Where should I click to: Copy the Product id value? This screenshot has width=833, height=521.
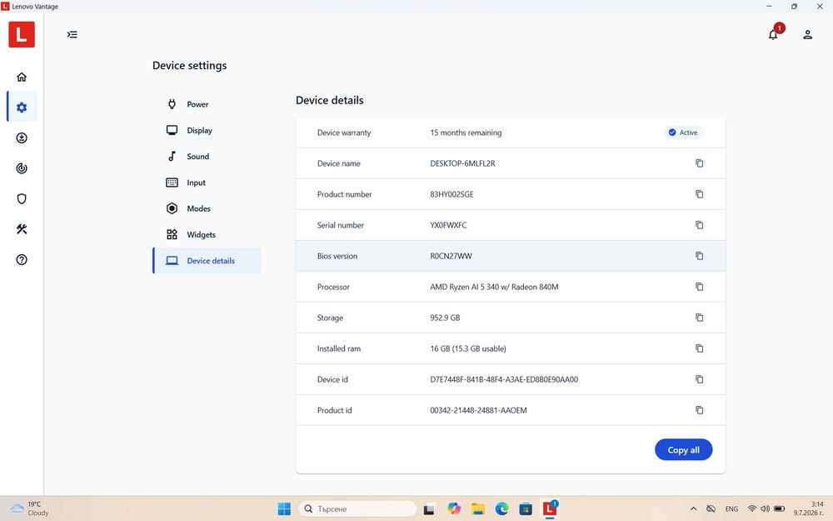point(699,410)
